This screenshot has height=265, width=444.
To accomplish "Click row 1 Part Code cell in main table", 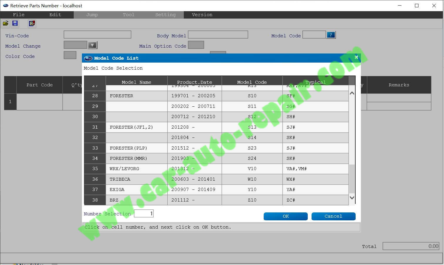I will (x=40, y=102).
